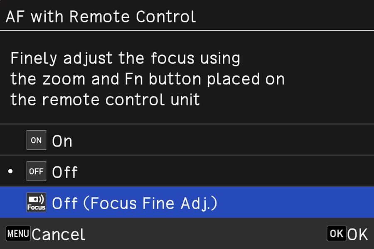The image size is (374, 249).
Task: Click the Cancel label
Action: [x=58, y=234]
